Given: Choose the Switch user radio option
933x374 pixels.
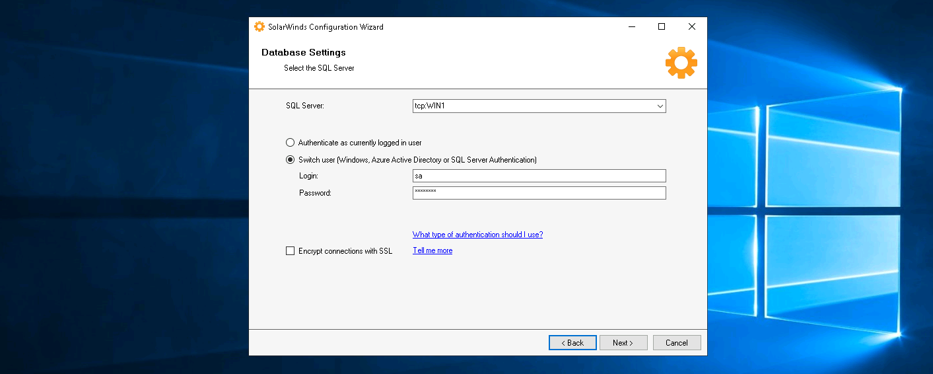Looking at the screenshot, I should click(x=290, y=160).
